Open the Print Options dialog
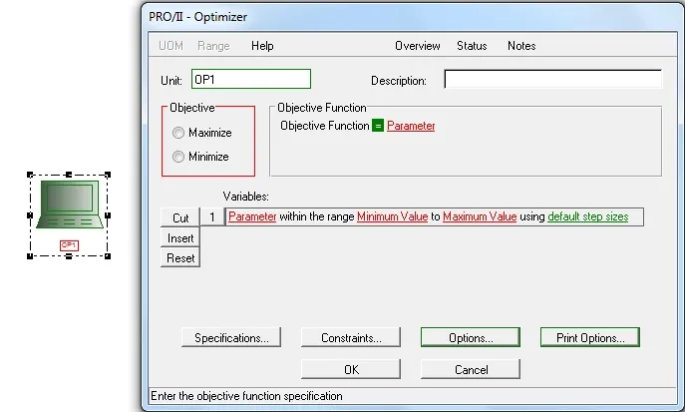This screenshot has height=412, width=685. 590,338
